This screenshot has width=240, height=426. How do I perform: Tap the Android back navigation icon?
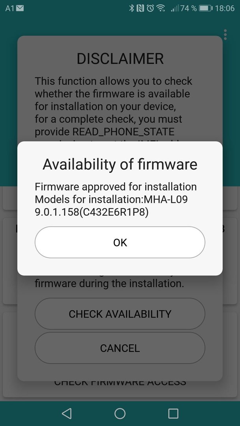(x=67, y=413)
